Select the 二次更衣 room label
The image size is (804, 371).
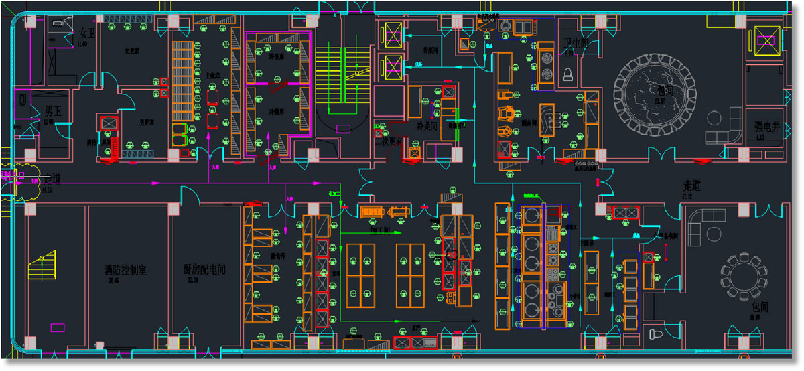388,141
